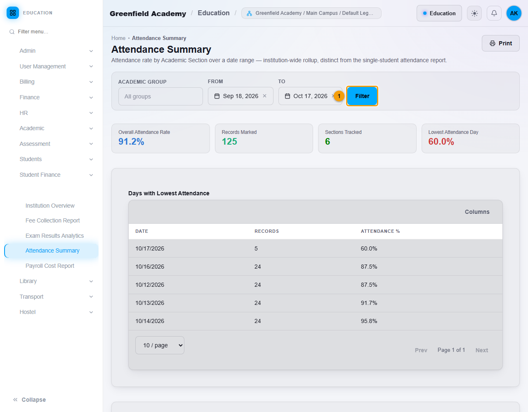The width and height of the screenshot is (528, 412).
Task: Clear the Sep 18, 2026 From date
Action: tap(265, 96)
